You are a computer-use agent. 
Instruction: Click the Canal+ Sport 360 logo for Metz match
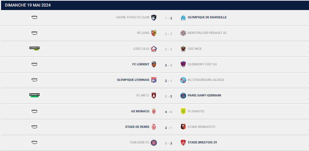pos(35,95)
